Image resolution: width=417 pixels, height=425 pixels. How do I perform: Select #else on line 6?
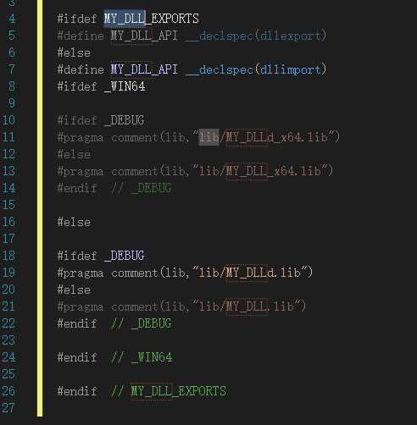[74, 52]
